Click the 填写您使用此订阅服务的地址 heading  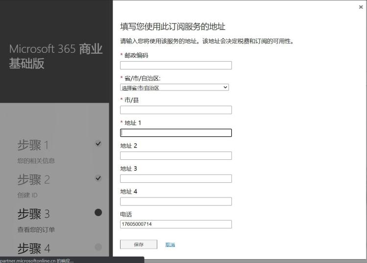click(173, 26)
